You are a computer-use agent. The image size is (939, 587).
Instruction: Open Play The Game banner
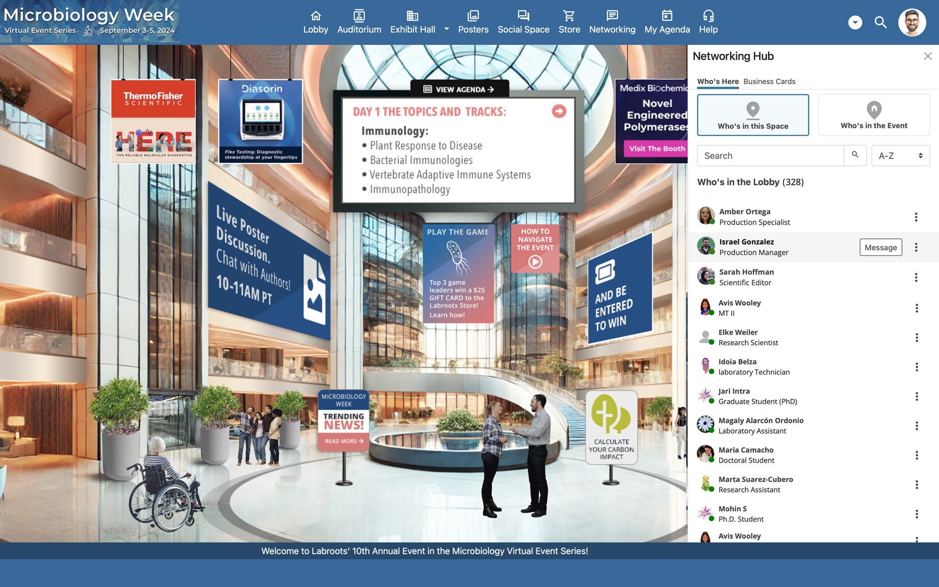458,273
